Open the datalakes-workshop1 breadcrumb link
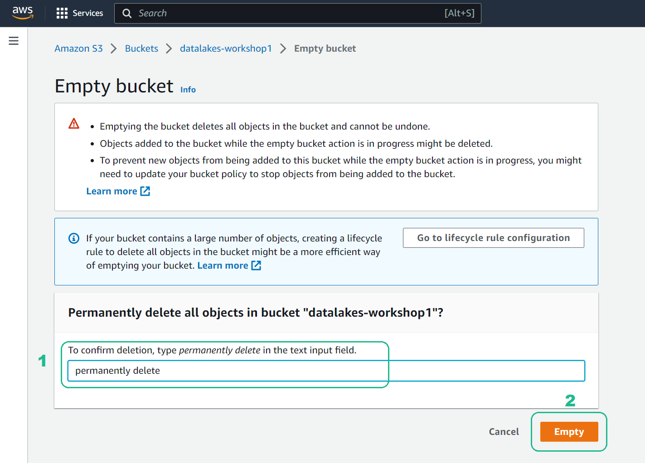Viewport: 645px width, 463px height. (x=226, y=48)
